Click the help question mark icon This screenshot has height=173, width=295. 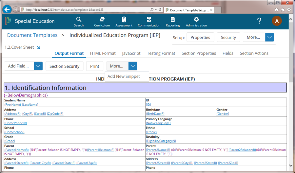click(259, 21)
